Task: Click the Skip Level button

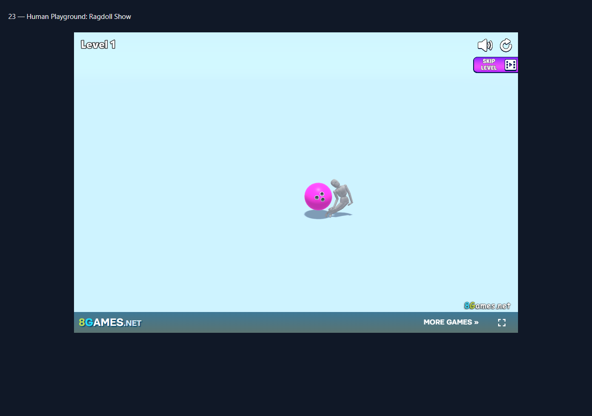Action: pos(495,65)
